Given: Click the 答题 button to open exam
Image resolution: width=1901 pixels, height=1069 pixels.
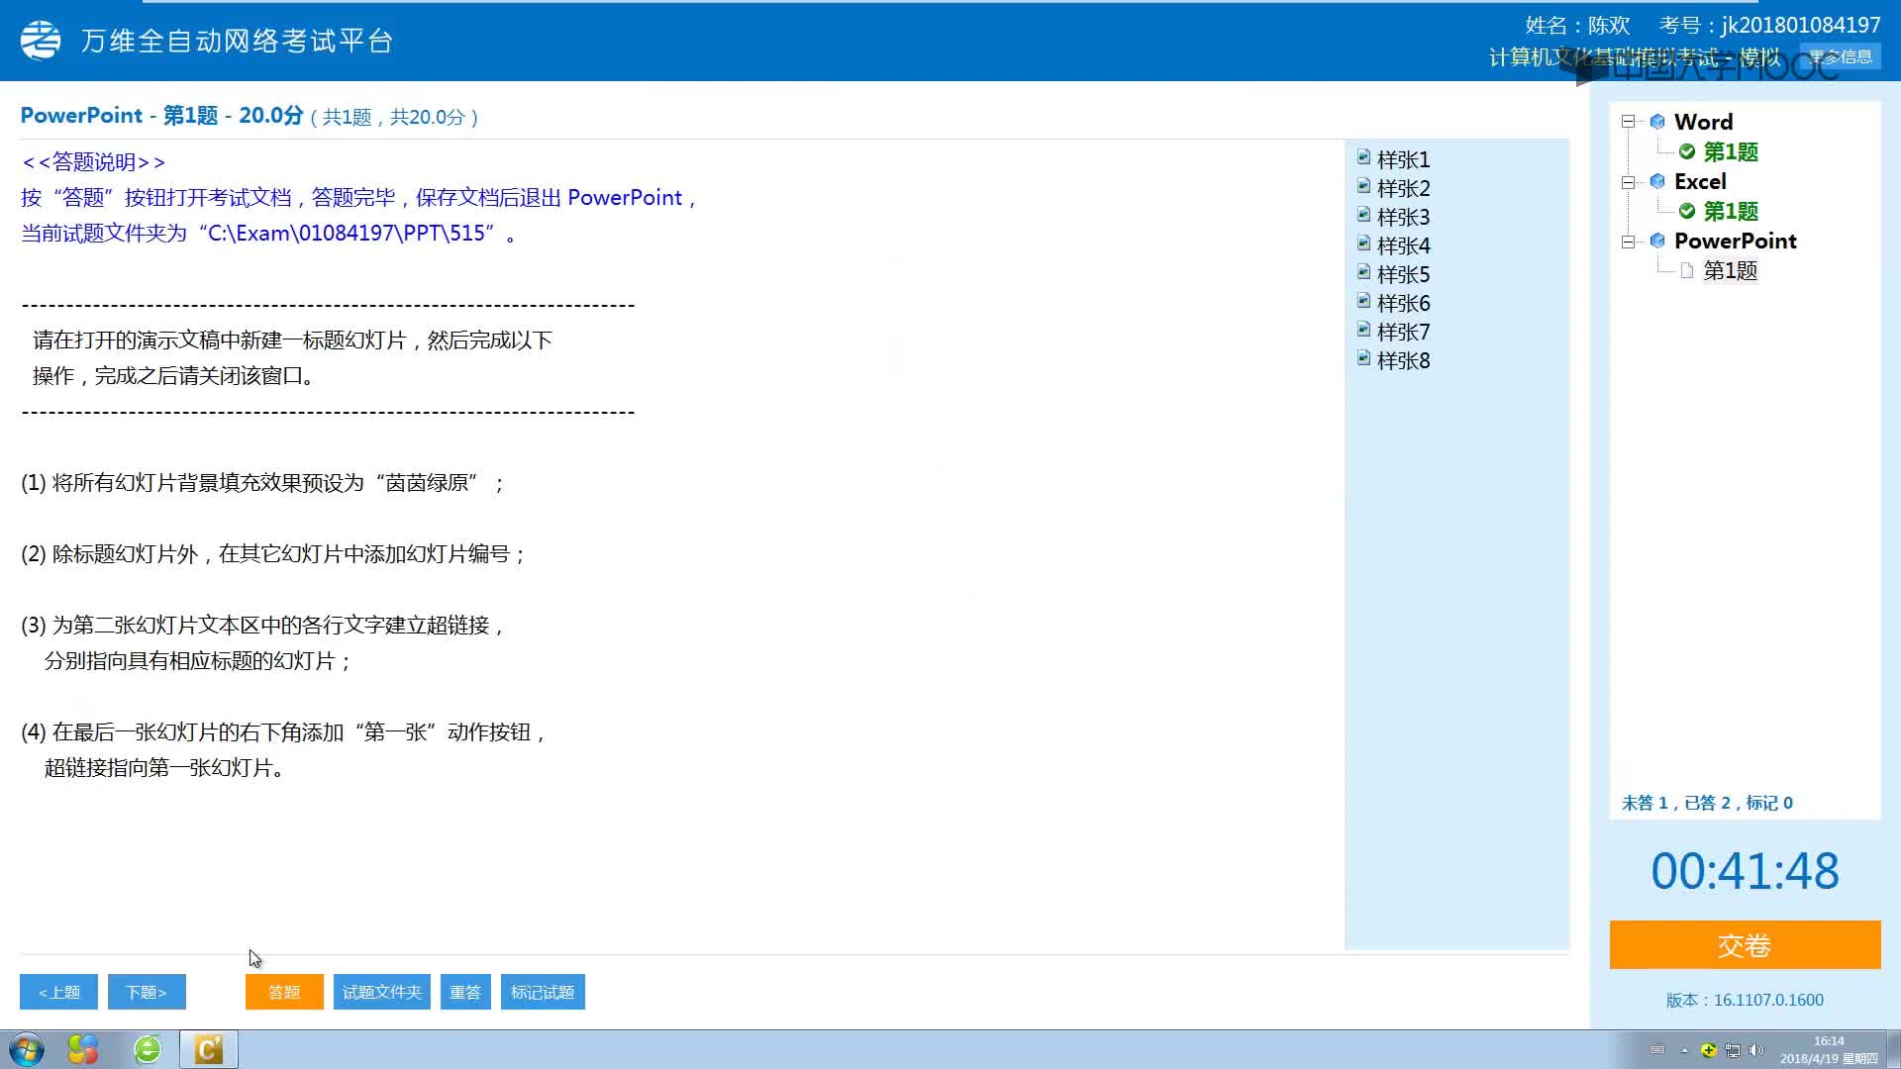Looking at the screenshot, I should pyautogui.click(x=284, y=992).
